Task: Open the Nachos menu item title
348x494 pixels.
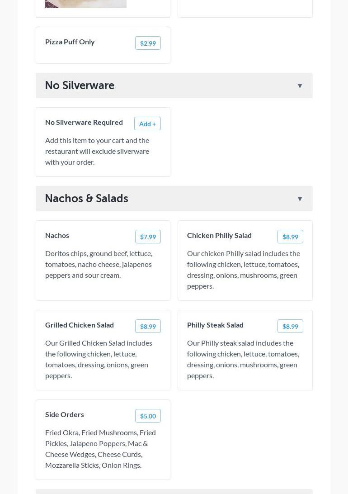Action: (57, 235)
